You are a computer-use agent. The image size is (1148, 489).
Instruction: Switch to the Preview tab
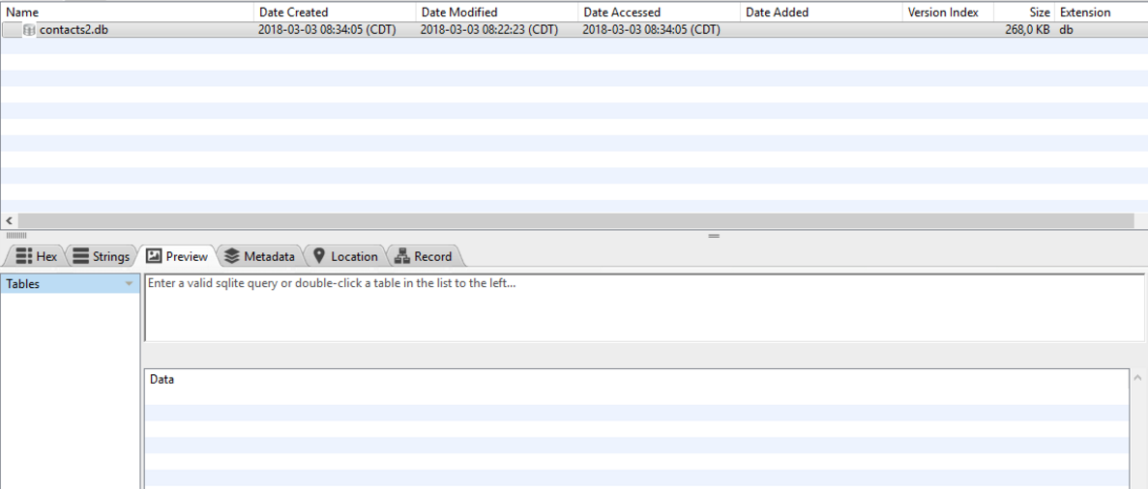pyautogui.click(x=177, y=256)
